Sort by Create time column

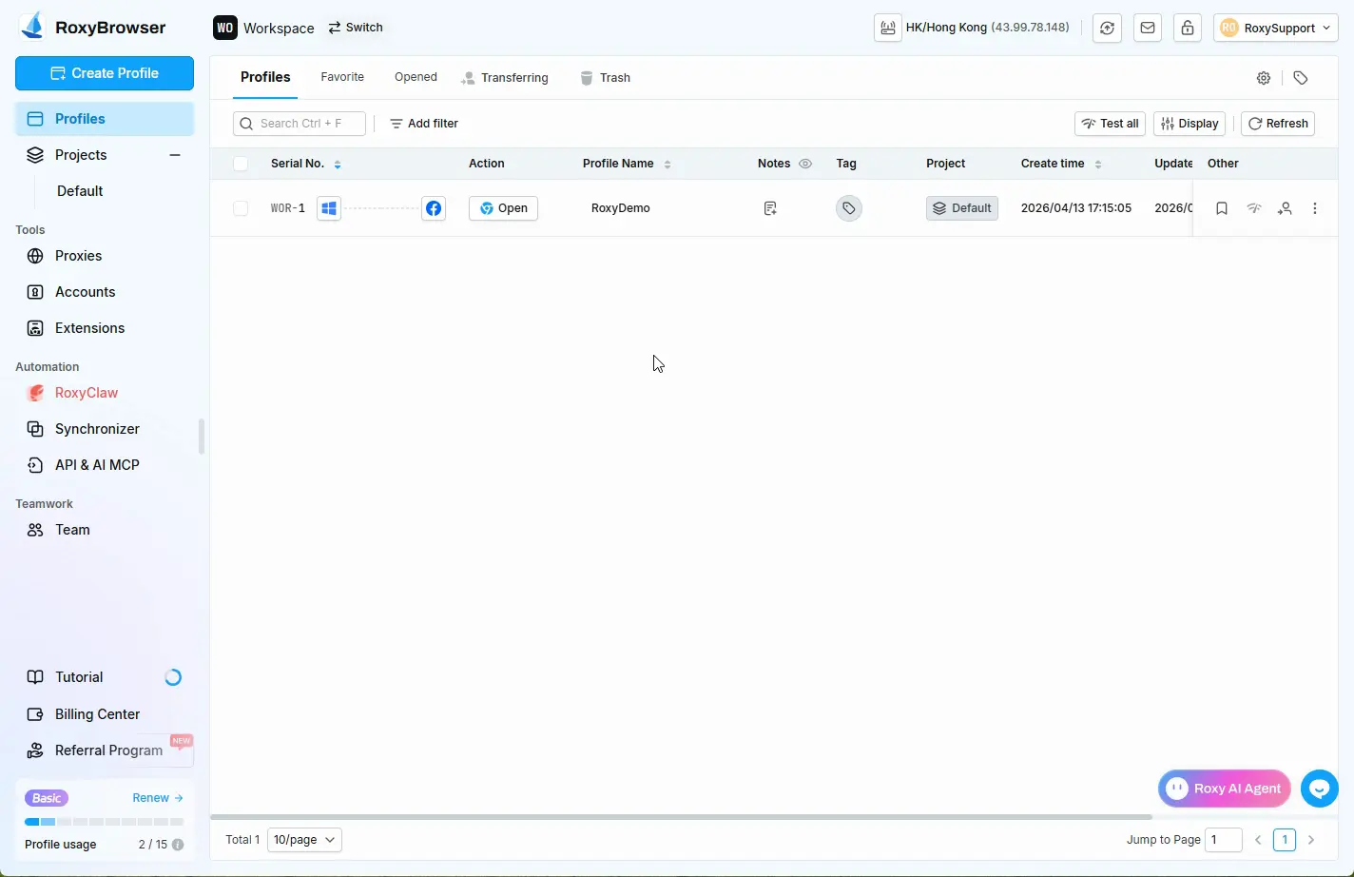(x=1098, y=164)
